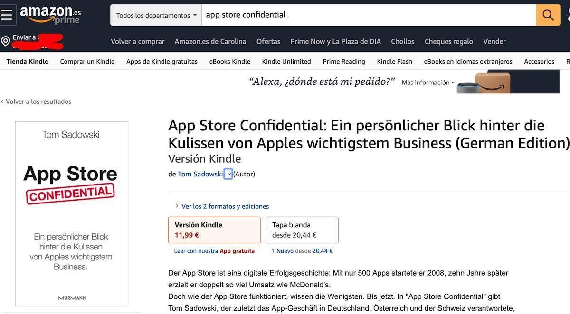570x314 pixels.
Task: Click the '1 Nuevo desde 20,44 €' link
Action: pos(302,251)
